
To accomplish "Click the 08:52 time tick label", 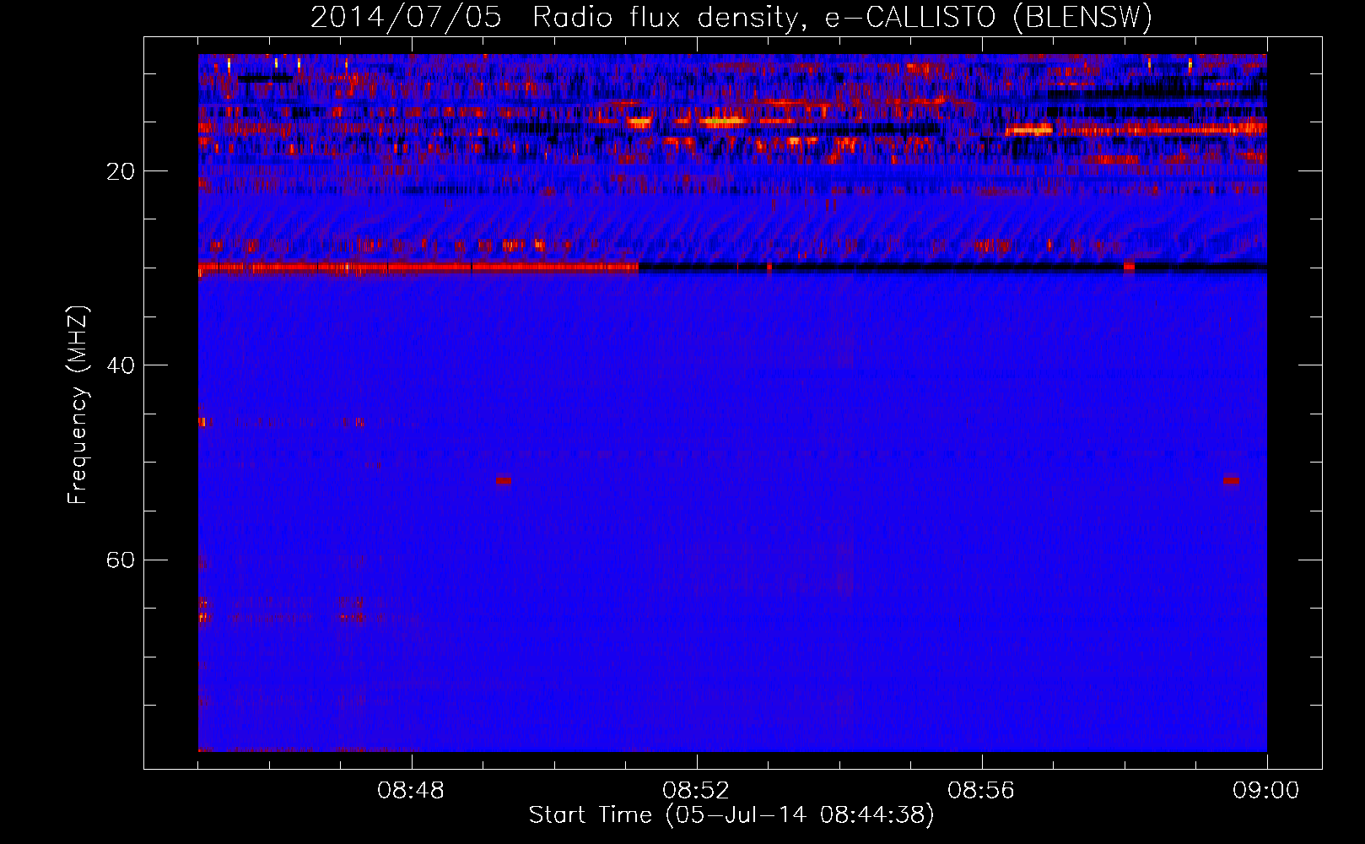I will coord(696,791).
